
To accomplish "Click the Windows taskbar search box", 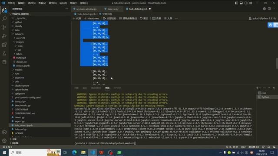I will [x=35, y=153].
